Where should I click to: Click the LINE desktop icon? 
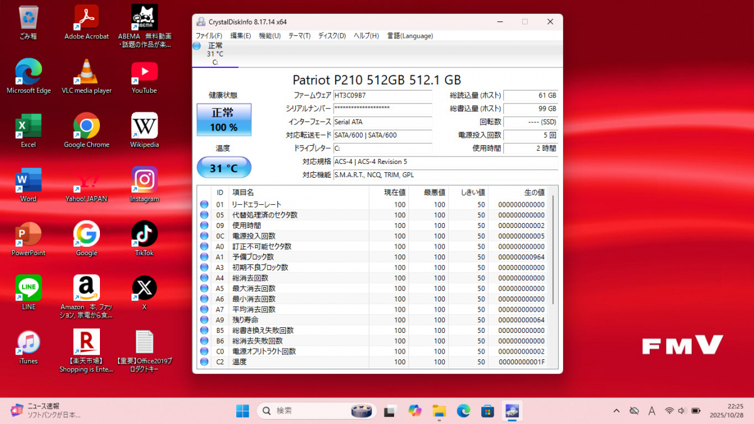tap(28, 289)
